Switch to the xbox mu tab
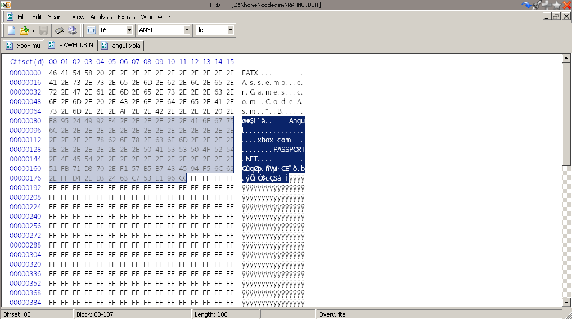The image size is (572, 319). pos(22,46)
